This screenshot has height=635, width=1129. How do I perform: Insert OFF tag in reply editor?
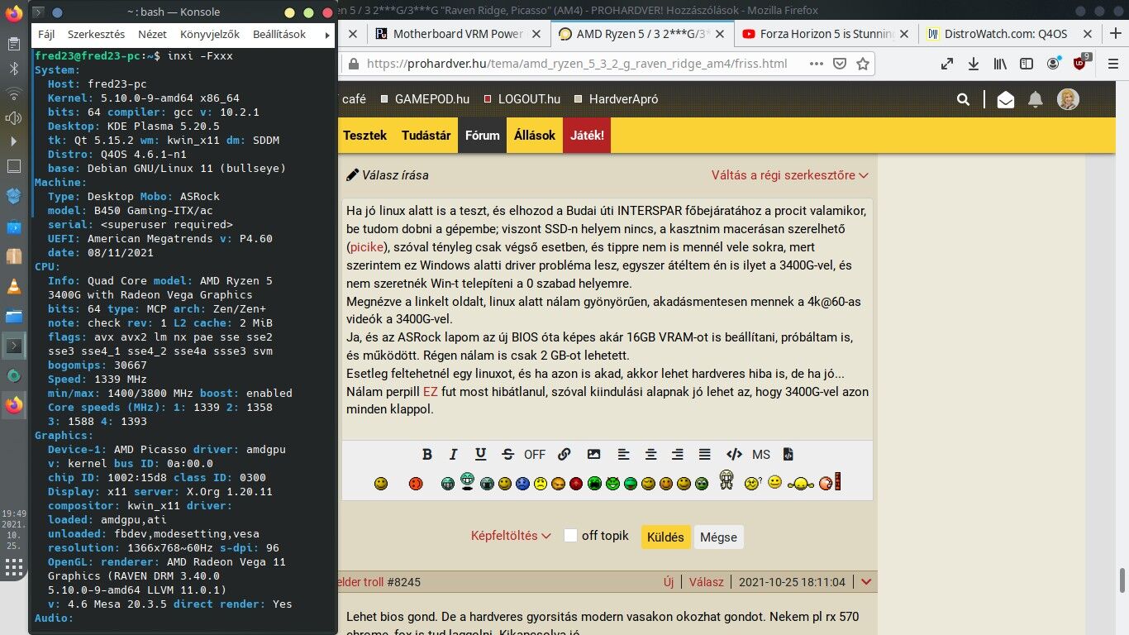(535, 454)
